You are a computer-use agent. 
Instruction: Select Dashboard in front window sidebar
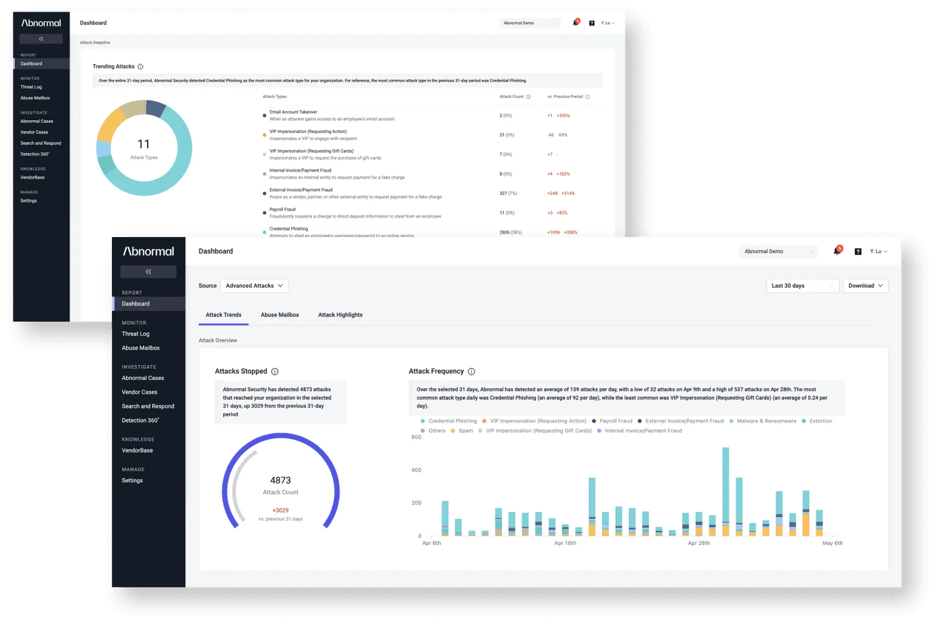pyautogui.click(x=149, y=304)
